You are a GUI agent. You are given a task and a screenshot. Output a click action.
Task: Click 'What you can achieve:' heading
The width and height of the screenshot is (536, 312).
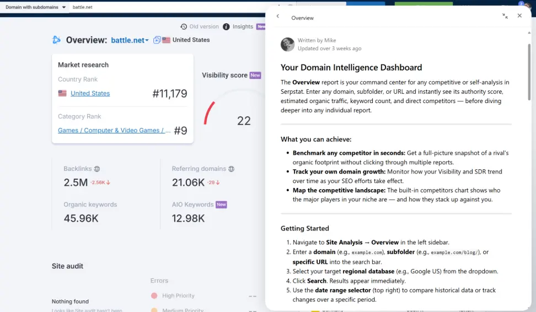(316, 139)
